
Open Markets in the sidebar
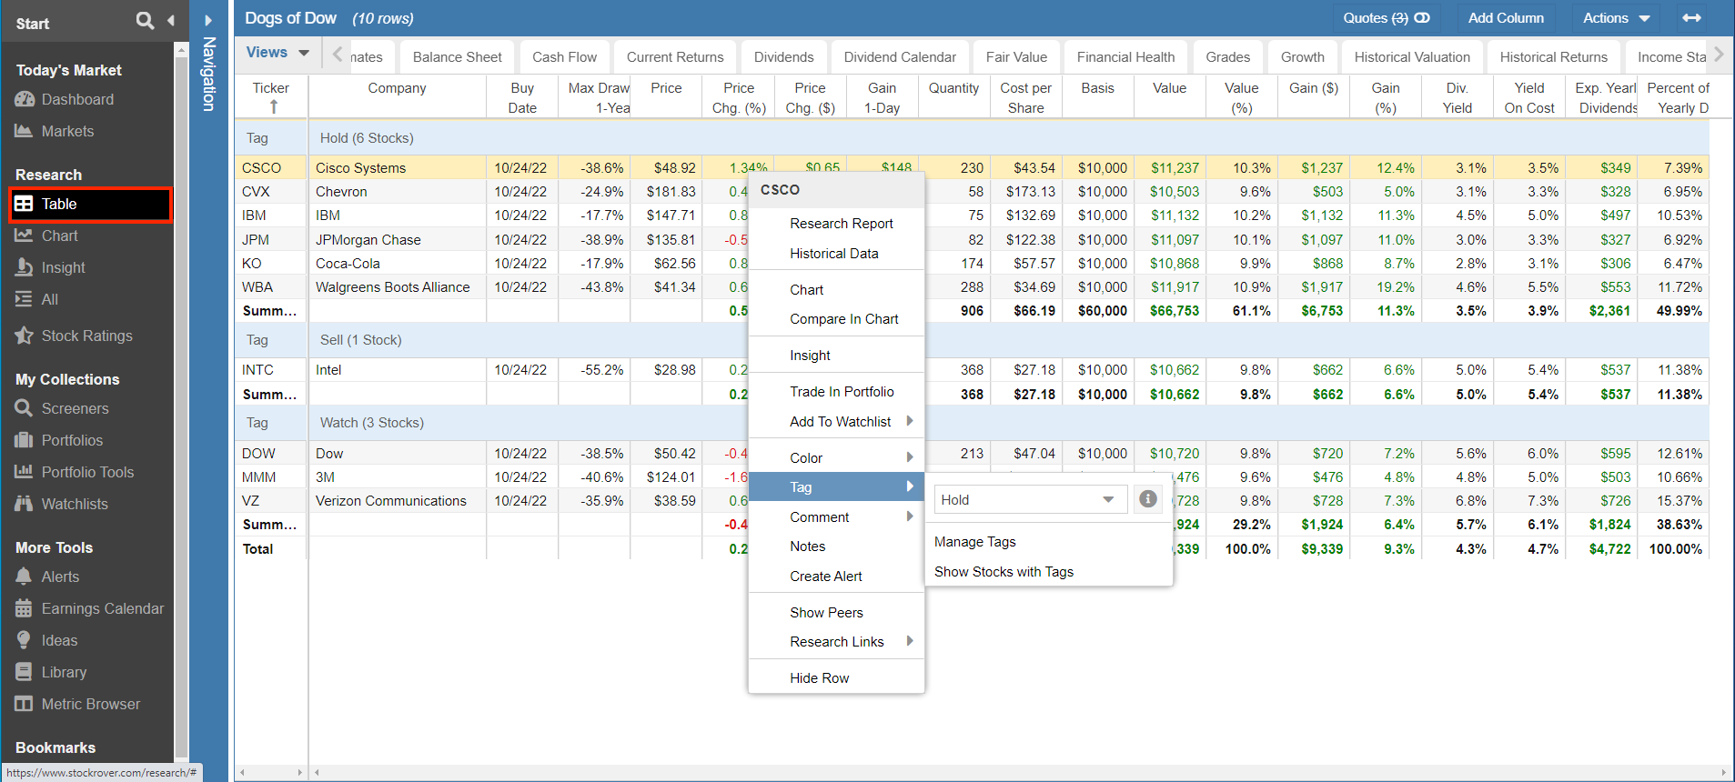[x=67, y=131]
